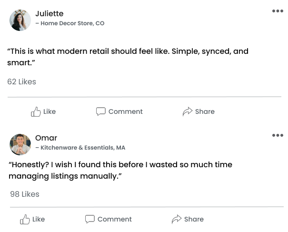Open the Juliette author name

click(x=49, y=13)
